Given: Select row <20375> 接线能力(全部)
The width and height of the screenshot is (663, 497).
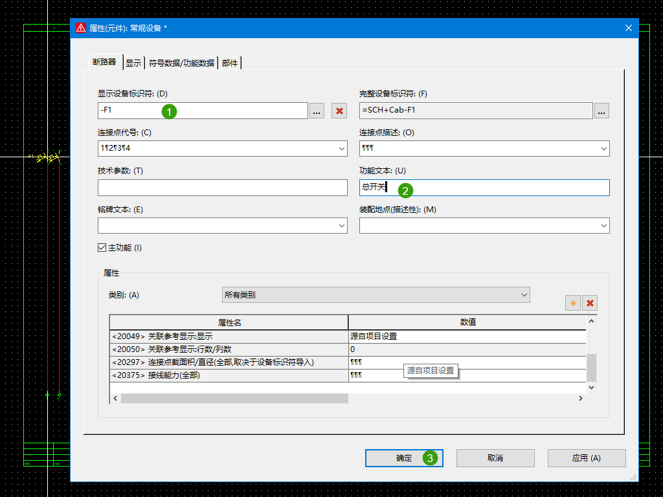Looking at the screenshot, I should 348,375.
